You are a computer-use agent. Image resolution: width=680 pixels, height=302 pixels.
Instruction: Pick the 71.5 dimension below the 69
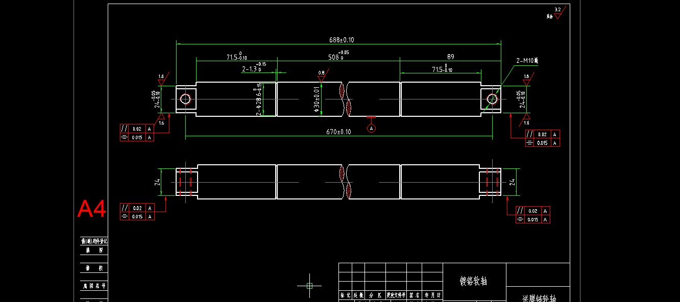point(443,69)
